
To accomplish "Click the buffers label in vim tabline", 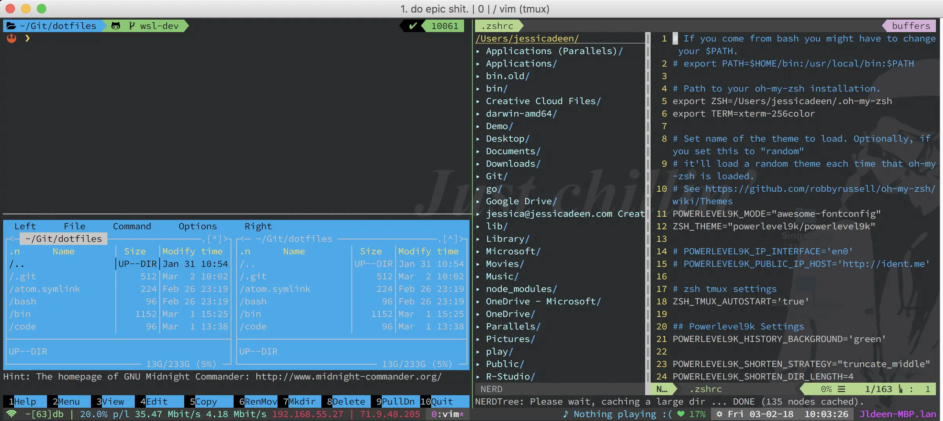I will point(911,26).
